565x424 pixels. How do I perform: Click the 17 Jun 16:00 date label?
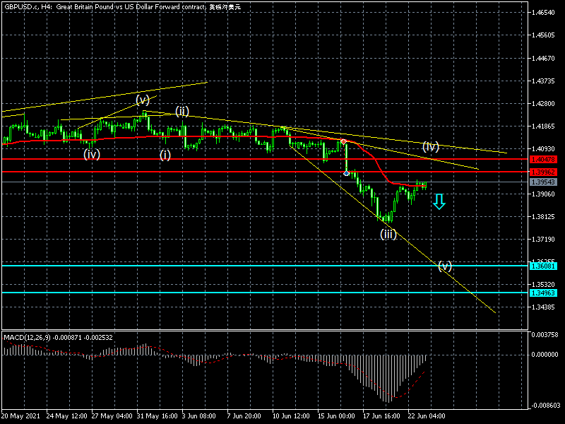(382, 415)
